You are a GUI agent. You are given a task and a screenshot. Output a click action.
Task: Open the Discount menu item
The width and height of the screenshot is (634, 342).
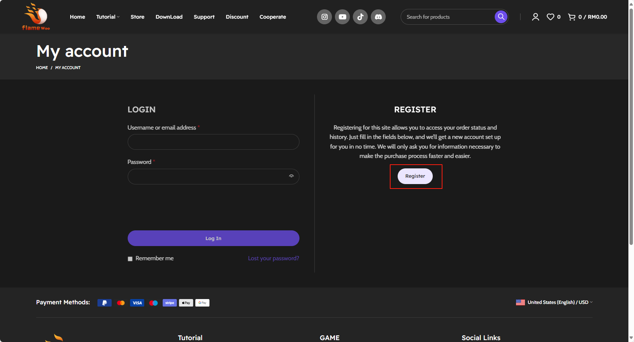[x=237, y=17]
